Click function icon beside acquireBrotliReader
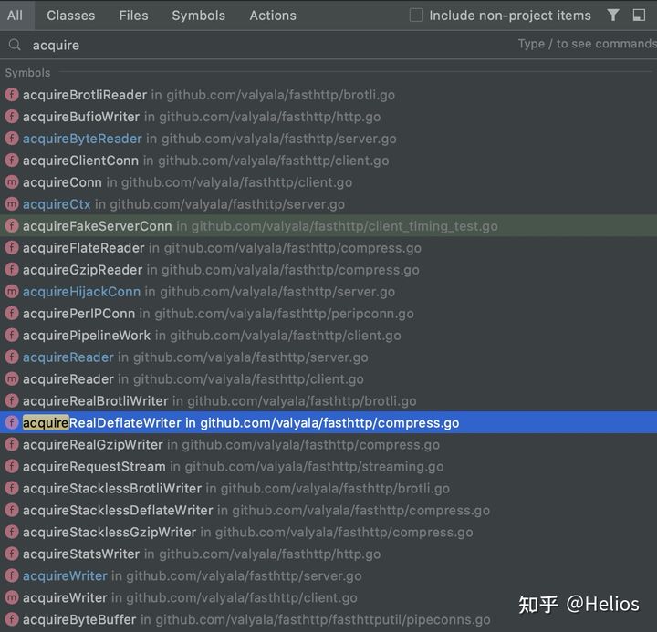The height and width of the screenshot is (632, 657). [x=12, y=95]
